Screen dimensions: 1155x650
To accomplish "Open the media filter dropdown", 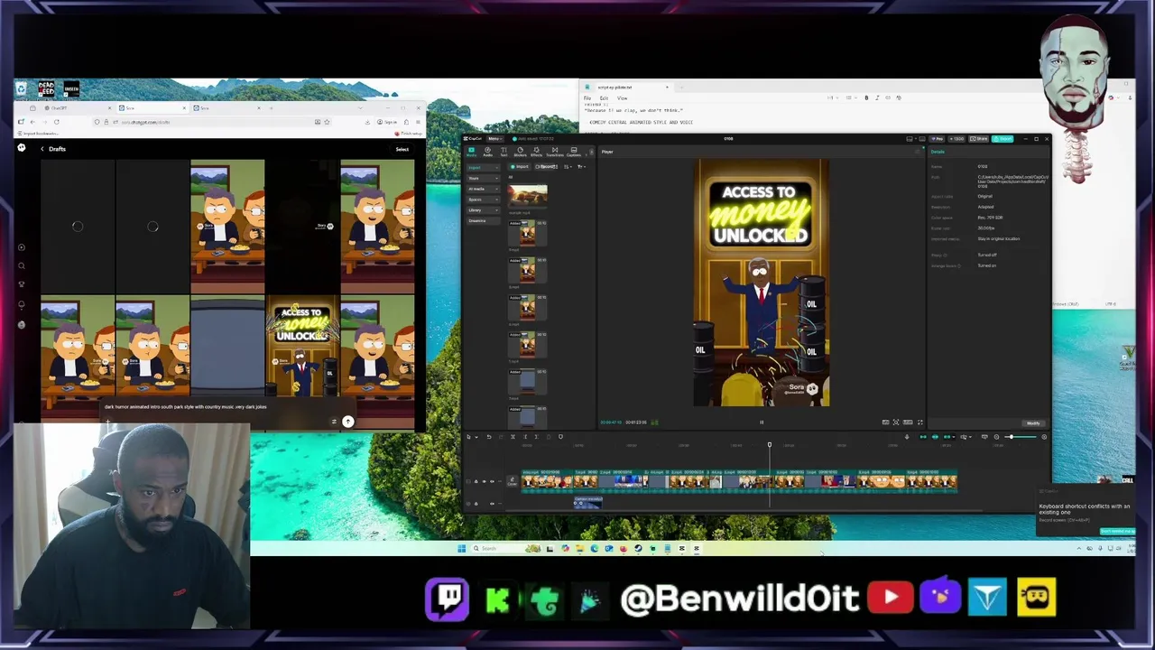I will (581, 166).
